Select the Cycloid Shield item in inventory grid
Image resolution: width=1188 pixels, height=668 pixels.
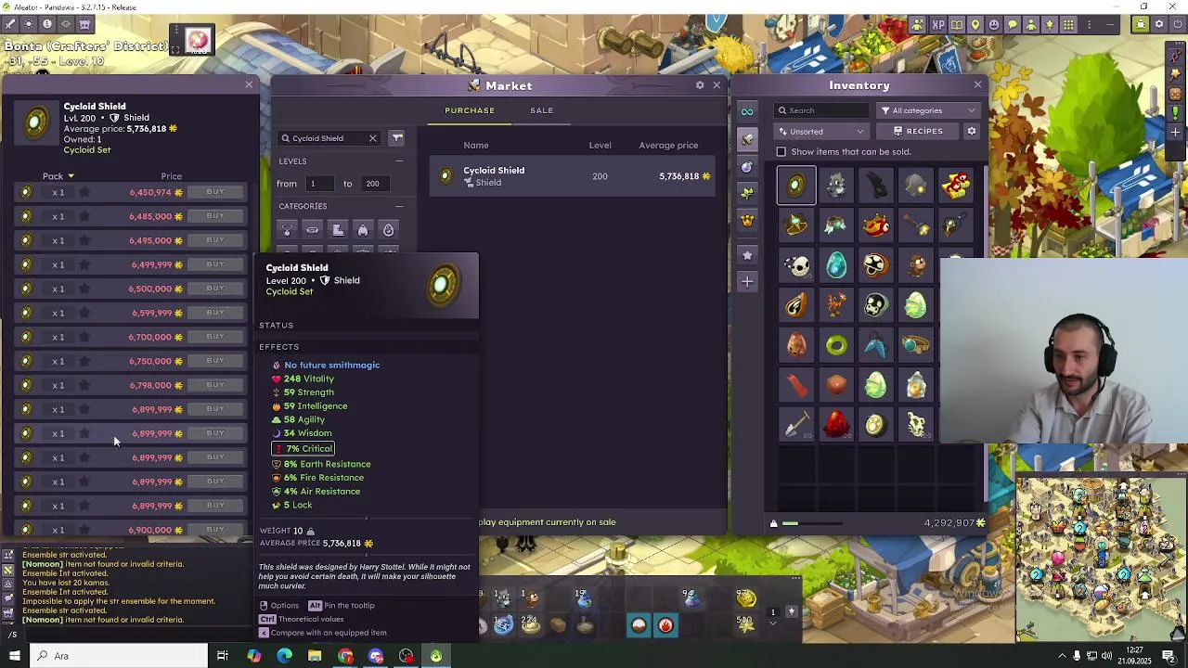click(x=796, y=186)
